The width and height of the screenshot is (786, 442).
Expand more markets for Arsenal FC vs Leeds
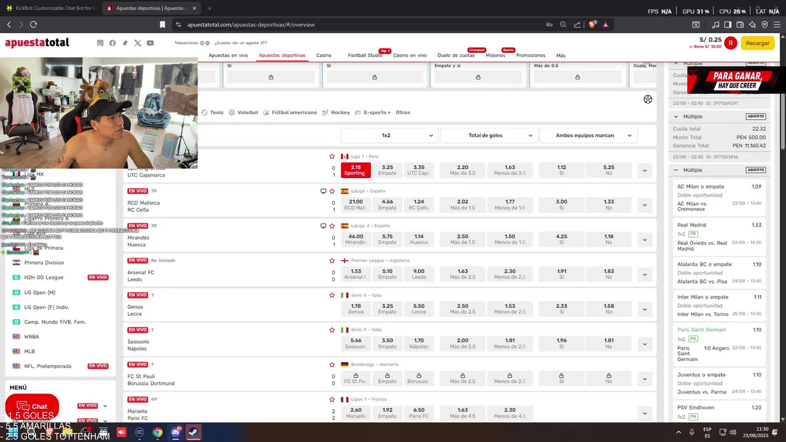[644, 274]
